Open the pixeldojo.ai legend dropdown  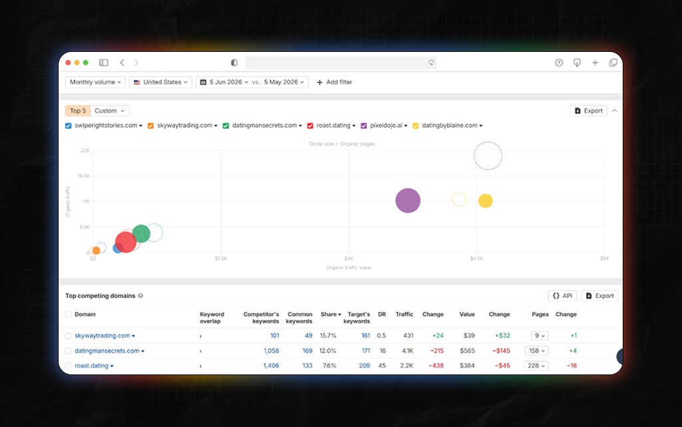[x=406, y=126]
